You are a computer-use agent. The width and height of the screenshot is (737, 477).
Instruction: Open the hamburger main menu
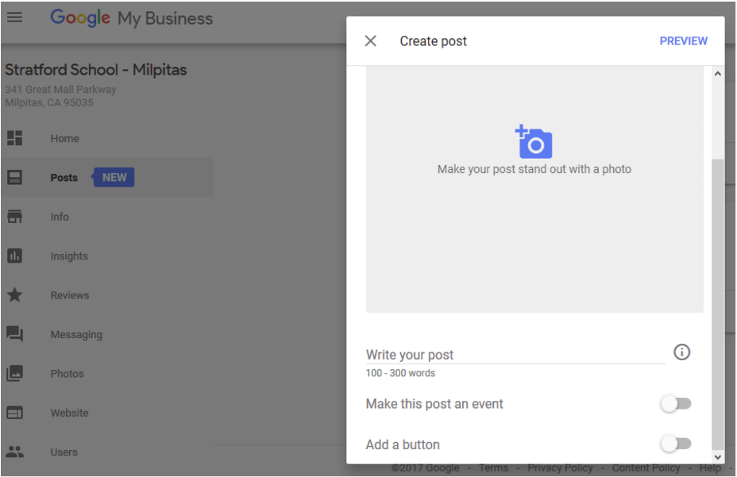[x=14, y=17]
